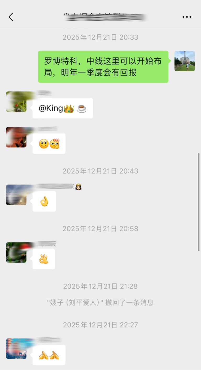This screenshot has height=370, width=201.
Task: Open the three-dot chat menu
Action: (x=187, y=17)
